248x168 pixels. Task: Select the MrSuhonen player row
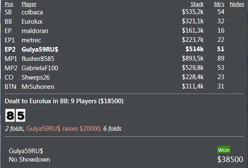pyautogui.click(x=124, y=87)
